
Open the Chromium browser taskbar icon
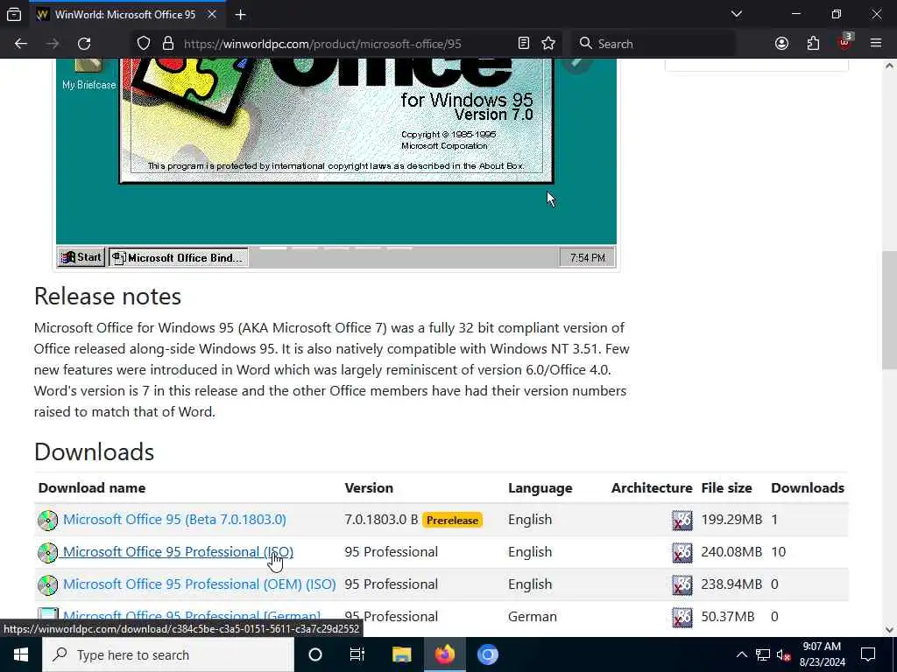(x=487, y=654)
